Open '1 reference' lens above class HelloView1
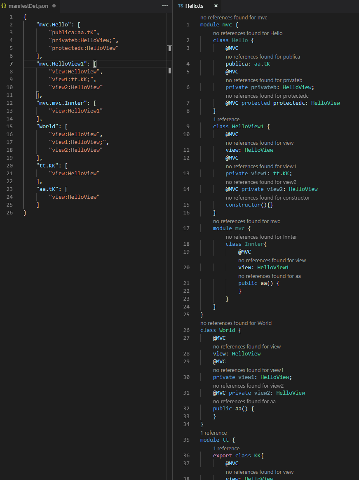The width and height of the screenshot is (359, 480). point(226,120)
